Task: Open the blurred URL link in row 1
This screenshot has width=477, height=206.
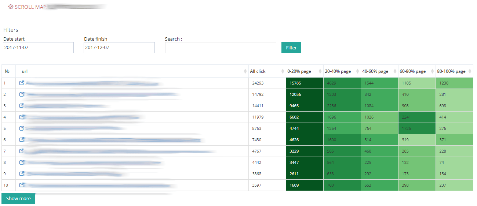Action: point(93,83)
